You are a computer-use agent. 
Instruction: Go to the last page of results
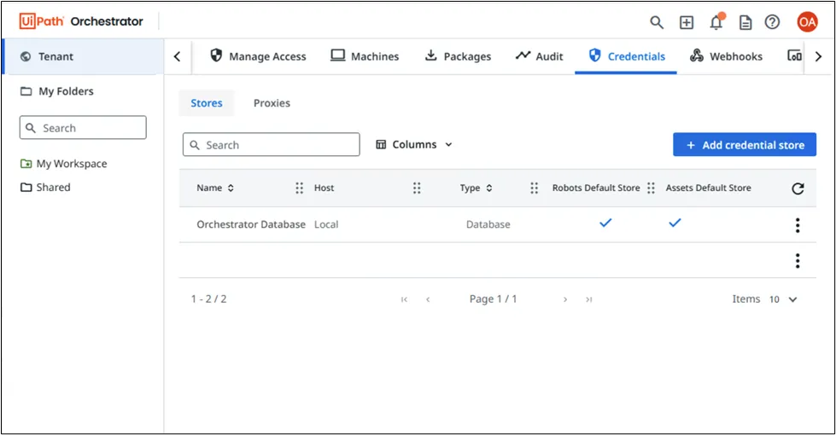click(588, 299)
